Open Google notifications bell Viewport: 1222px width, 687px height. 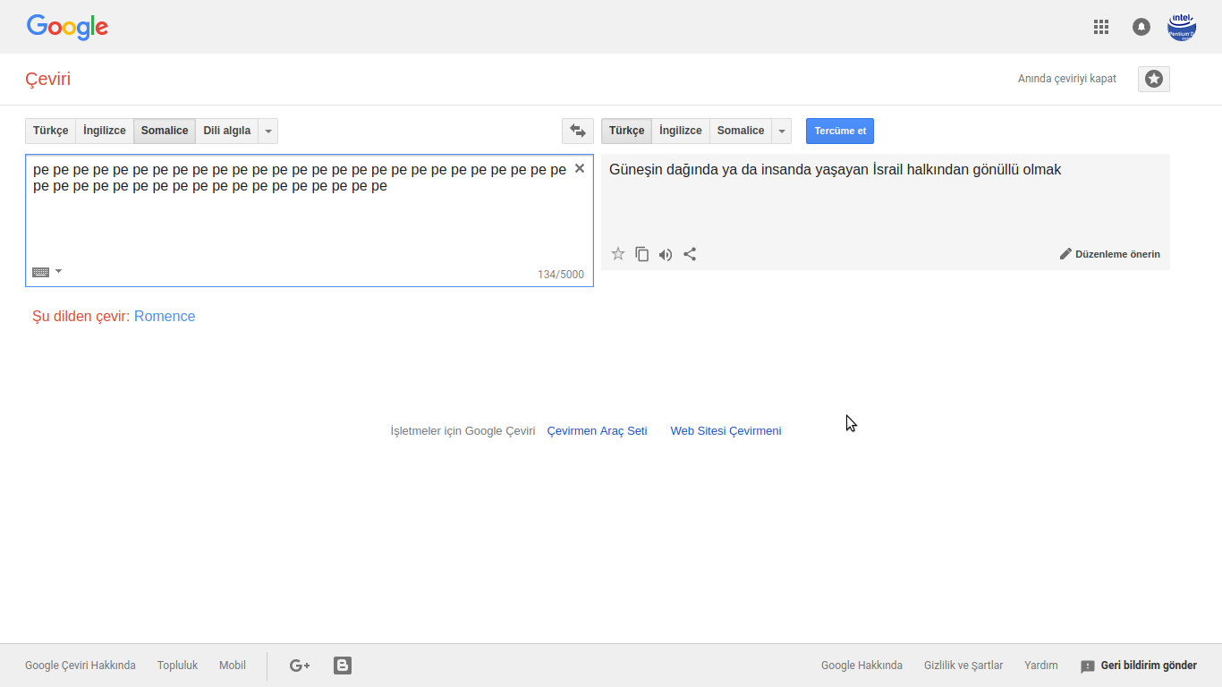click(x=1141, y=27)
